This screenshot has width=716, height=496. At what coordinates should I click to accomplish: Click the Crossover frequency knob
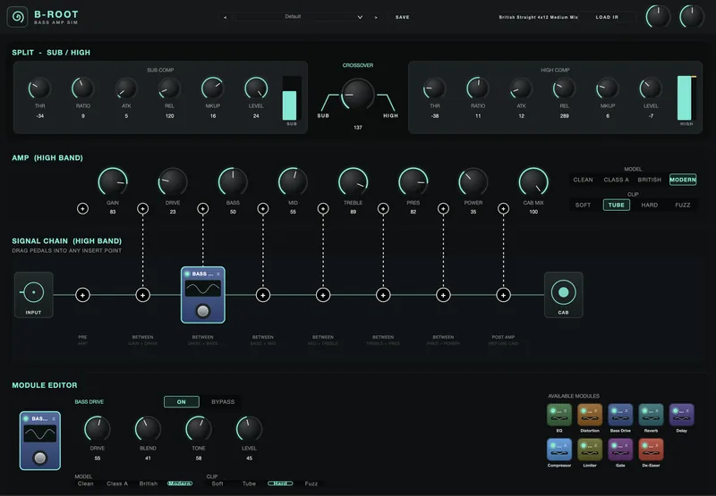tap(357, 94)
